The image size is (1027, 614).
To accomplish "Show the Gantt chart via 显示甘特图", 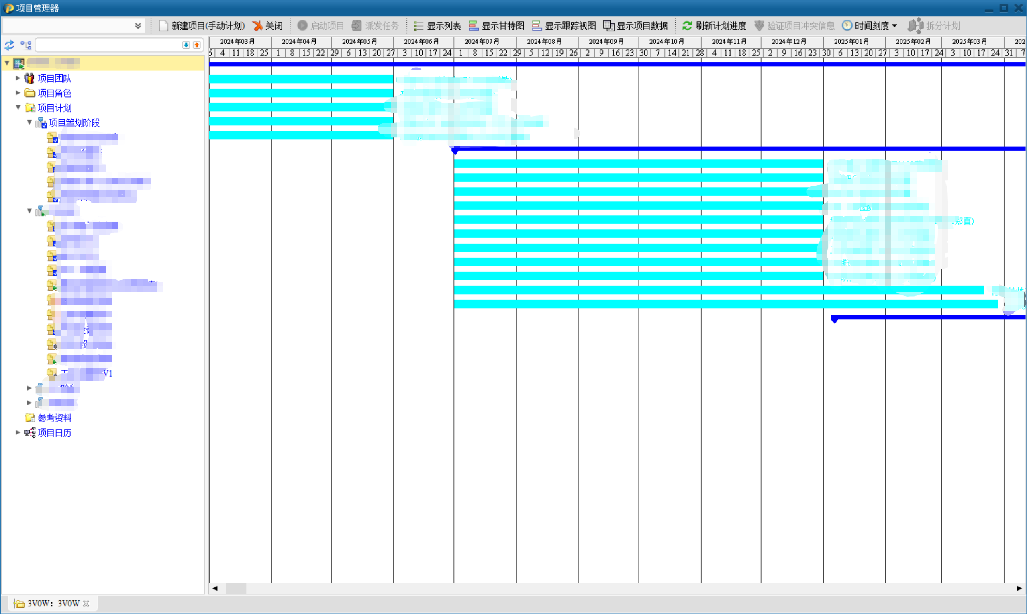I will point(496,26).
